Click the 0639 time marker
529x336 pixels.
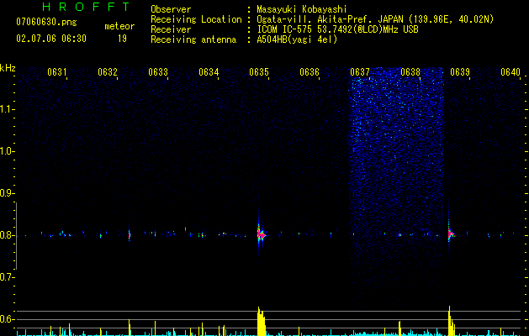[460, 72]
